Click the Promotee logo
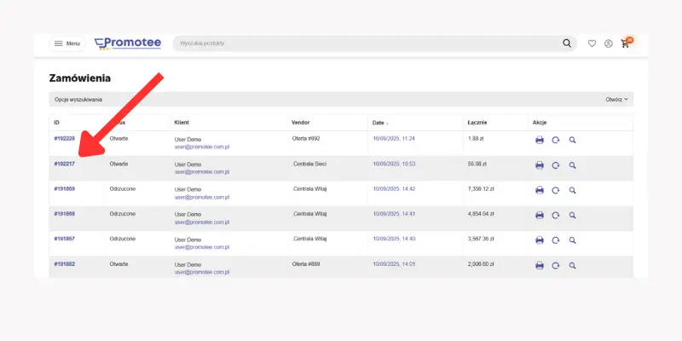The width and height of the screenshot is (682, 341). point(128,43)
